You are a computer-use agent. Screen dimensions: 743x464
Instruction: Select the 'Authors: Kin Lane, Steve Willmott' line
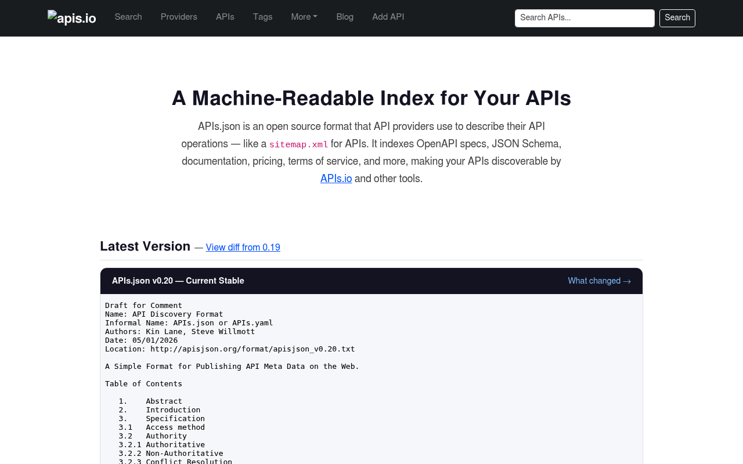click(x=180, y=332)
